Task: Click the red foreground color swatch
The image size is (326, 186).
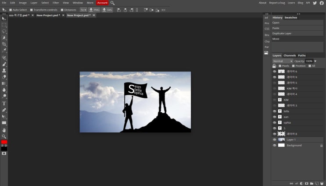Action: pyautogui.click(x=4, y=142)
